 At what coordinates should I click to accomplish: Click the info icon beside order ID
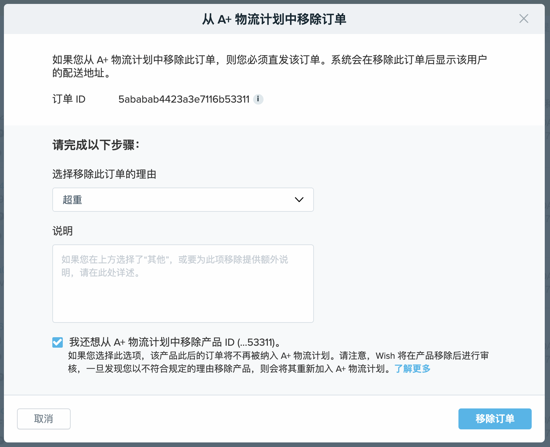[258, 99]
